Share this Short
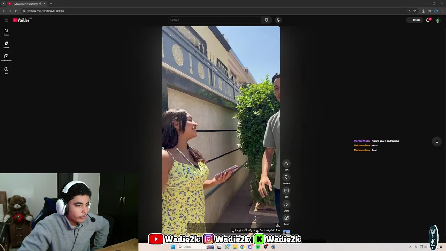The image size is (446, 251). point(286,204)
